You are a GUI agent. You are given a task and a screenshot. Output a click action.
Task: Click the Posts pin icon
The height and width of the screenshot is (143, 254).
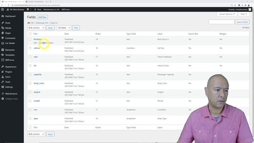point(3,23)
